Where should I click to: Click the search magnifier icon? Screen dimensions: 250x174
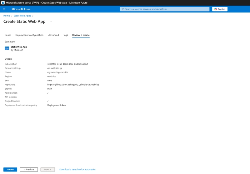point(122,9)
